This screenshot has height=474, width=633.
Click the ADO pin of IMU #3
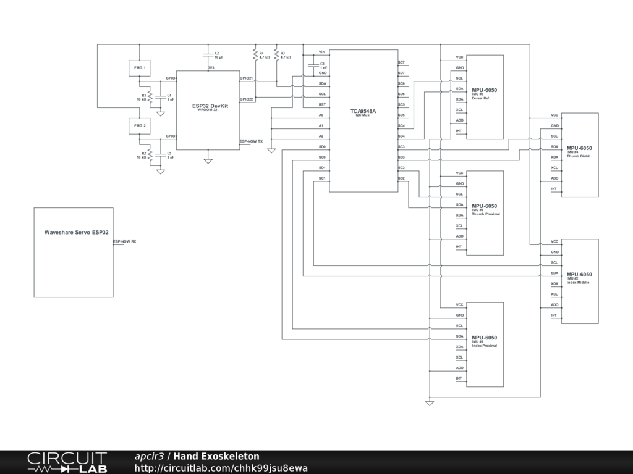point(459,236)
